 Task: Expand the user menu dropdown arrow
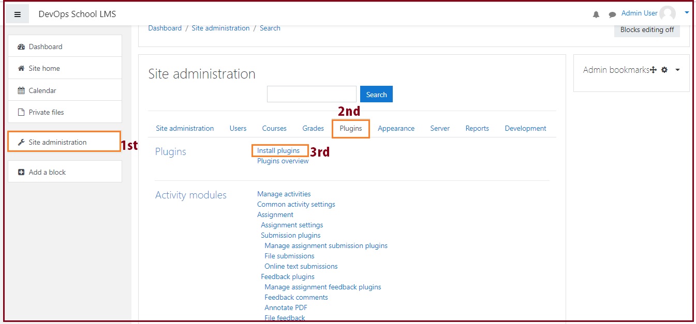[687, 13]
